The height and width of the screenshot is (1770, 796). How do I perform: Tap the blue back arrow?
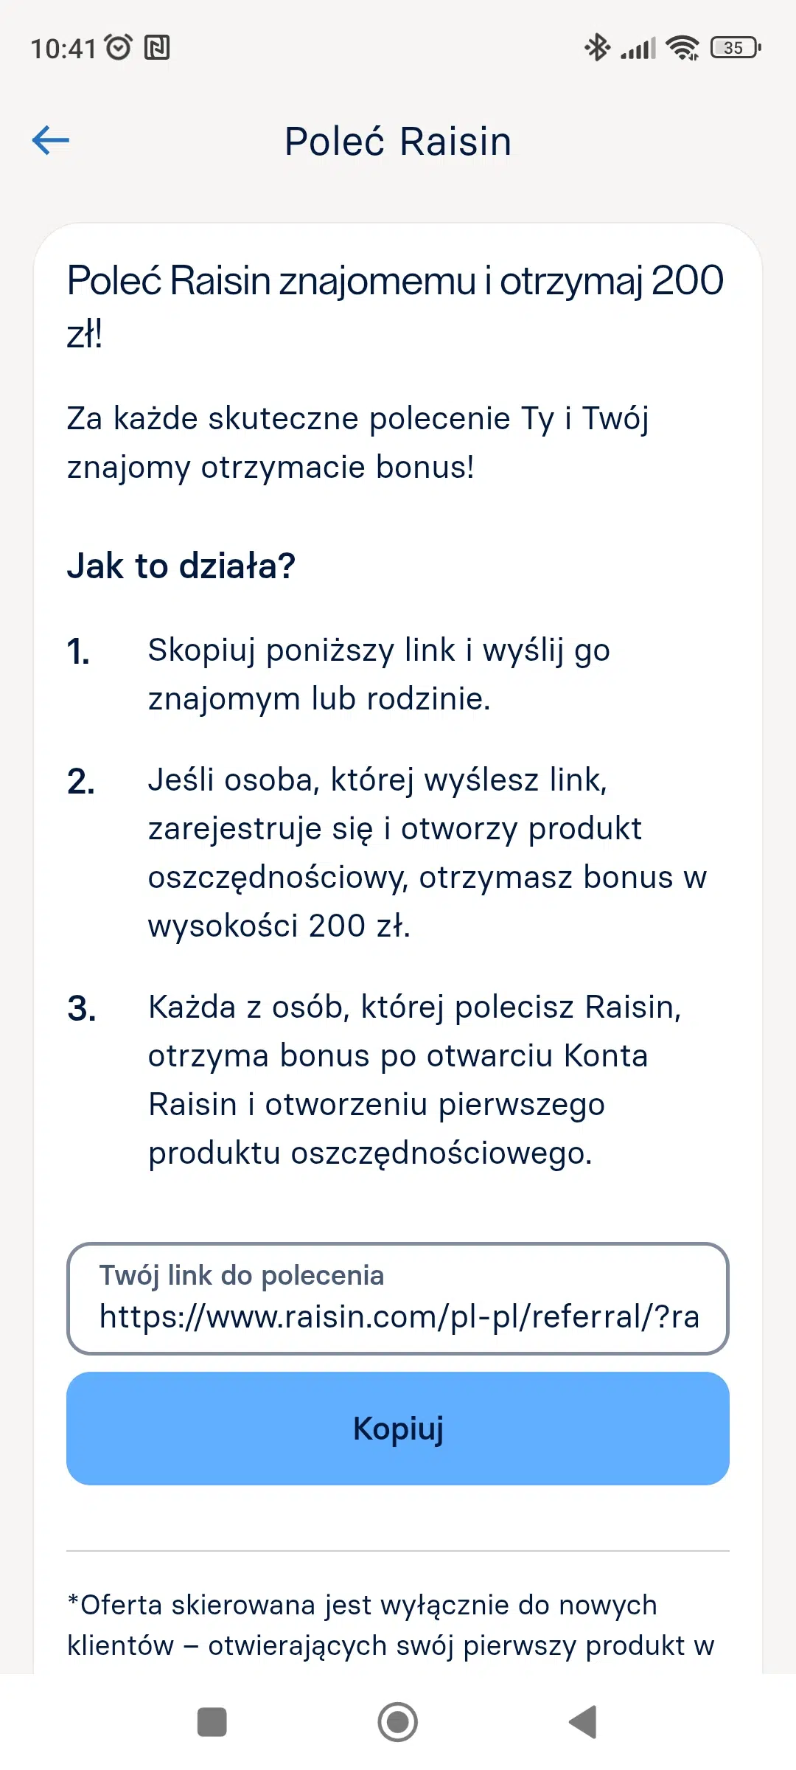(51, 140)
